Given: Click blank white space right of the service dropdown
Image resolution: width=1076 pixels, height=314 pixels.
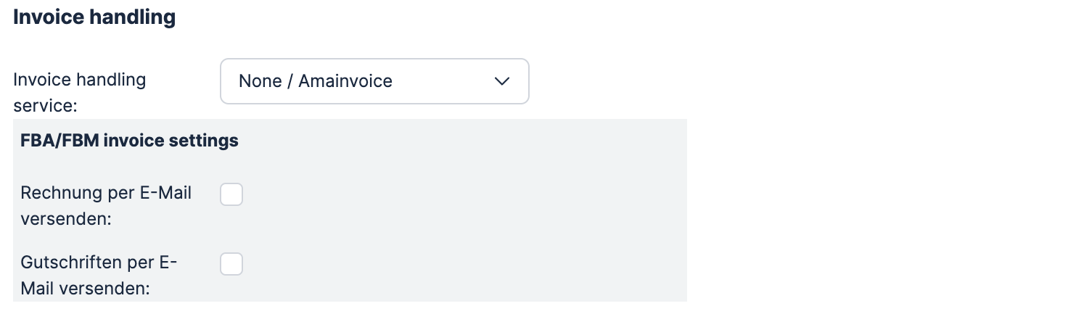Looking at the screenshot, I should pos(798,81).
